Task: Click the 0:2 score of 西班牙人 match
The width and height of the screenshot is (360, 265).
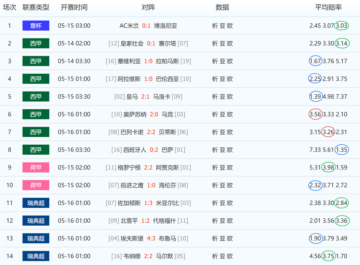Action: pyautogui.click(x=154, y=150)
